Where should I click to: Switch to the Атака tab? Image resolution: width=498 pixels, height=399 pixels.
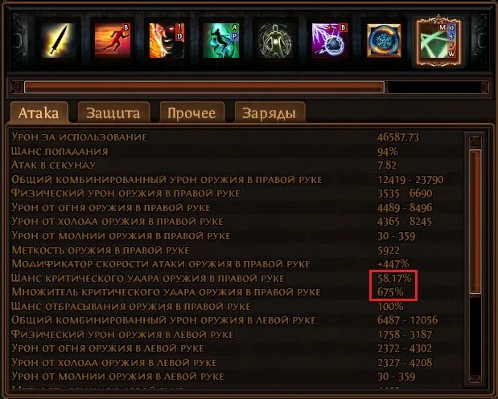click(x=39, y=112)
